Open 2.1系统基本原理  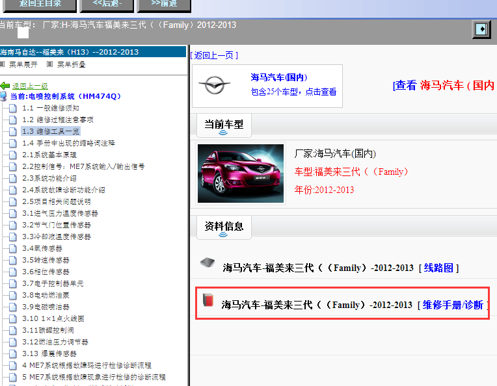(49, 155)
